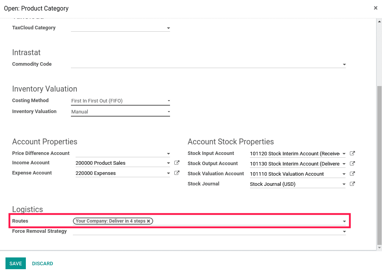Expand the Price Difference Account dropdown

(168, 154)
